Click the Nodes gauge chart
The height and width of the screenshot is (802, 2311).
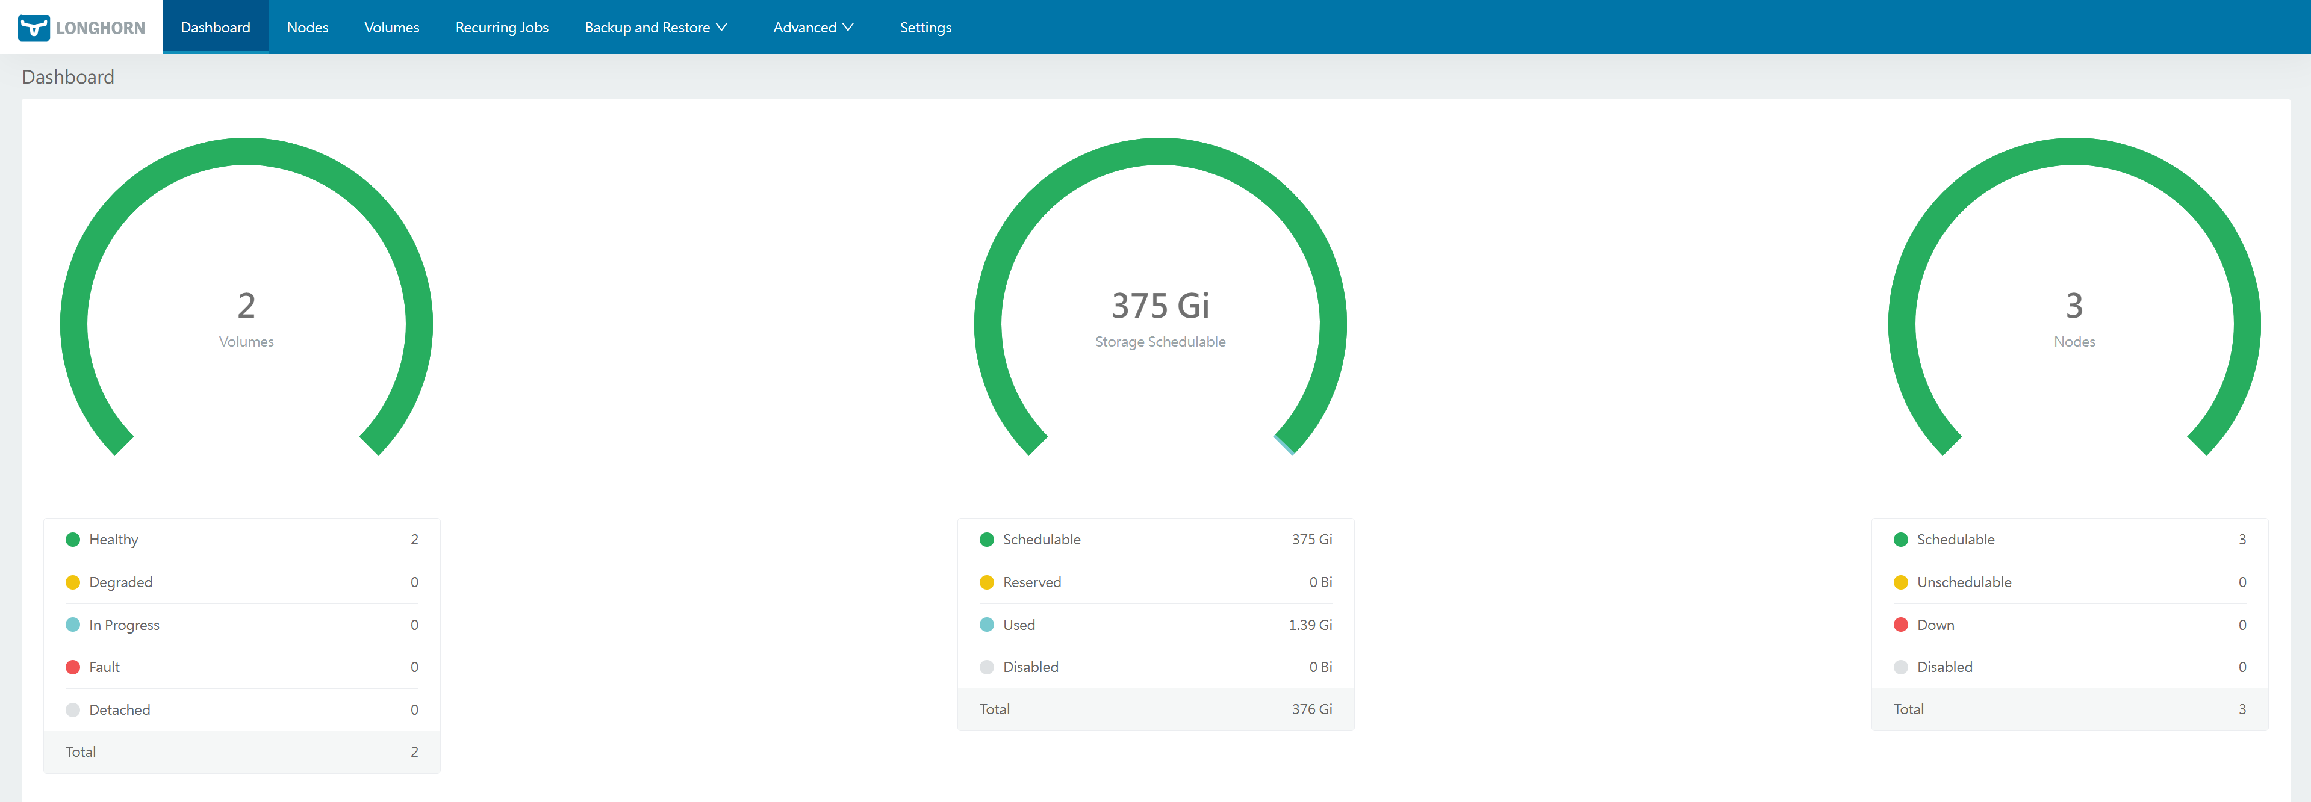[2074, 297]
